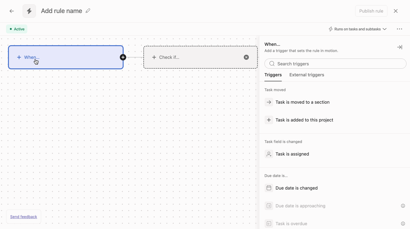Select the Task is assigned trigger
Viewport: 410px width, 229px height.
tap(292, 154)
